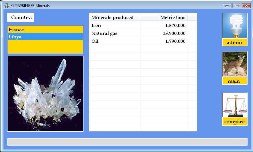Click the gray status bar at bottom
Screen dimensions: 253x152
[127, 142]
